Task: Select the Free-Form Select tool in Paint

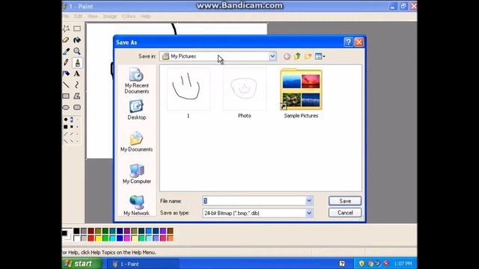Action: click(66, 28)
